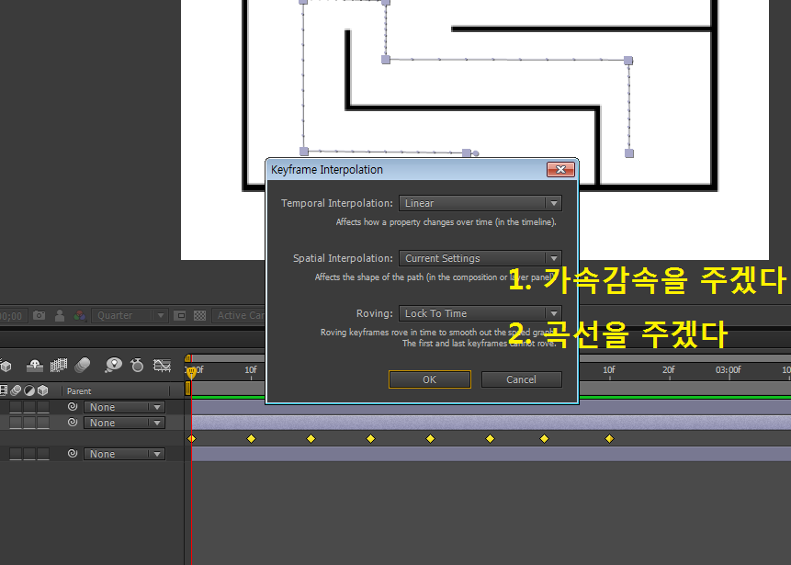The height and width of the screenshot is (565, 791).
Task: Click the pick whip of the second layer
Action: (73, 423)
